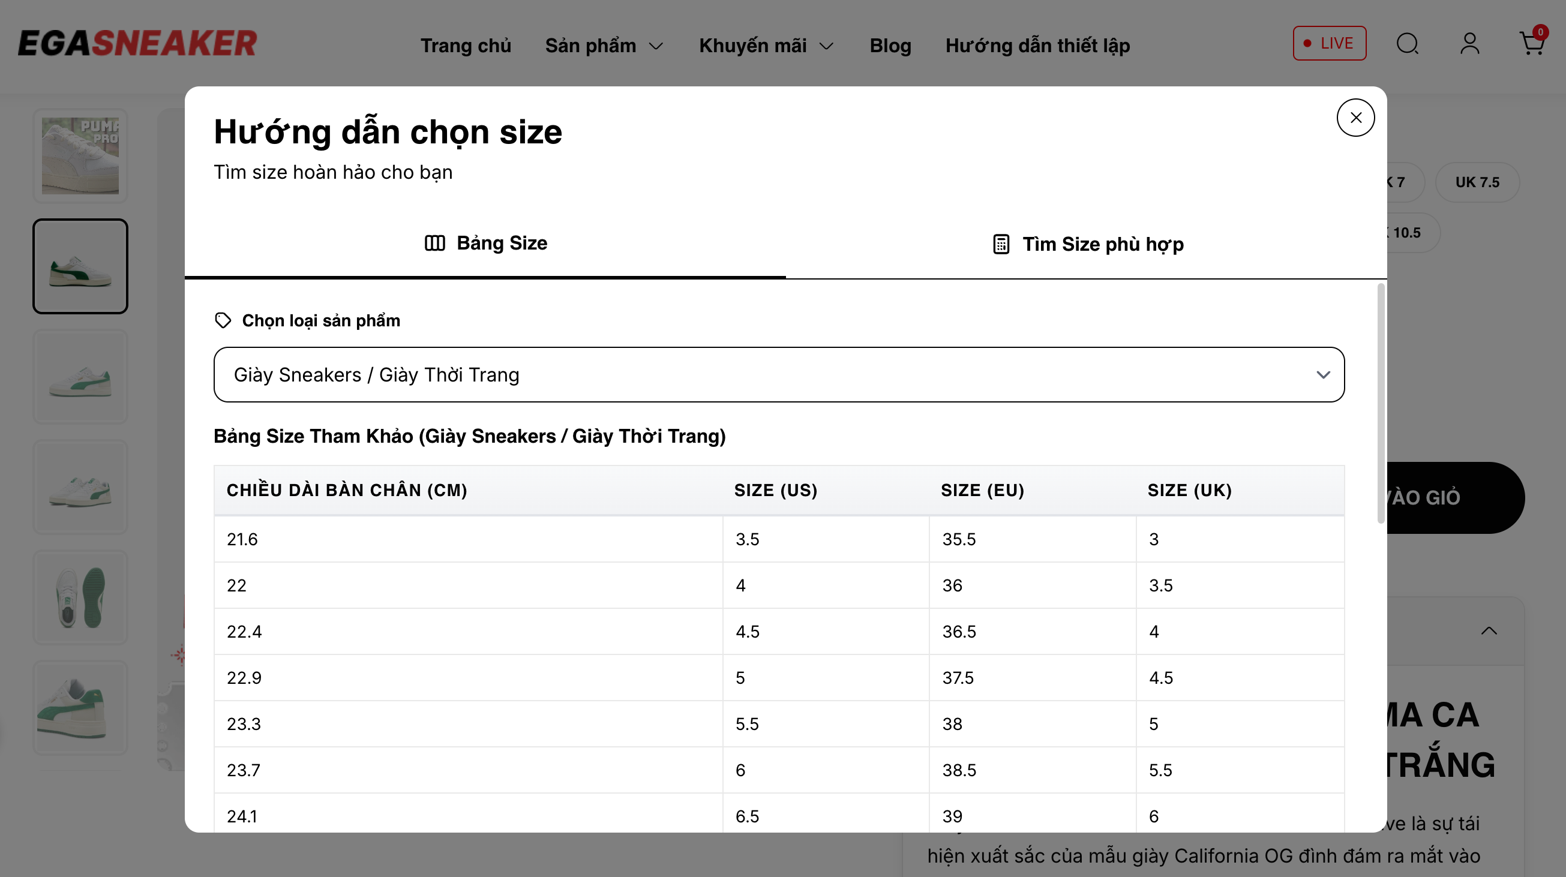Open the search icon in header

1407,44
